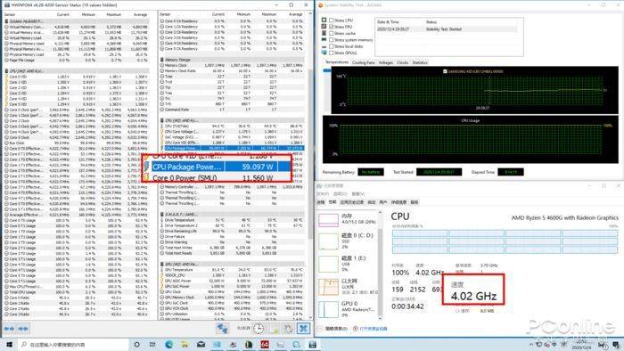624x351 pixels.
Task: Click the Stress CPU chip icon in AIDA64
Action: (324, 20)
